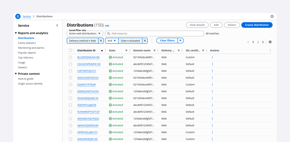Select all rows with header checkbox
The width and height of the screenshot is (290, 142).
[x=70, y=50]
